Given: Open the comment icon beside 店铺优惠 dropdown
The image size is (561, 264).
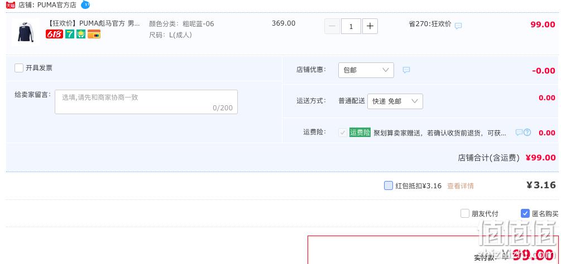Looking at the screenshot, I should coord(406,70).
